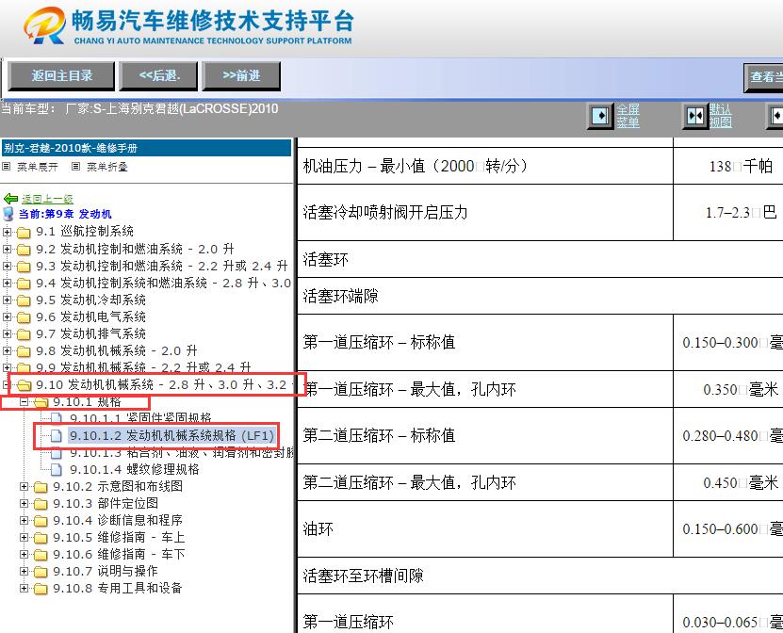Click the 当前:第9章 发动机 chapter icon
This screenshot has height=633, width=783.
click(8, 214)
